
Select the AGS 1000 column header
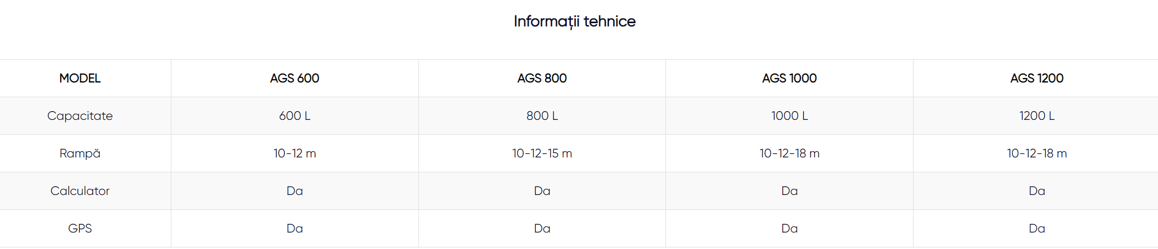pyautogui.click(x=789, y=78)
